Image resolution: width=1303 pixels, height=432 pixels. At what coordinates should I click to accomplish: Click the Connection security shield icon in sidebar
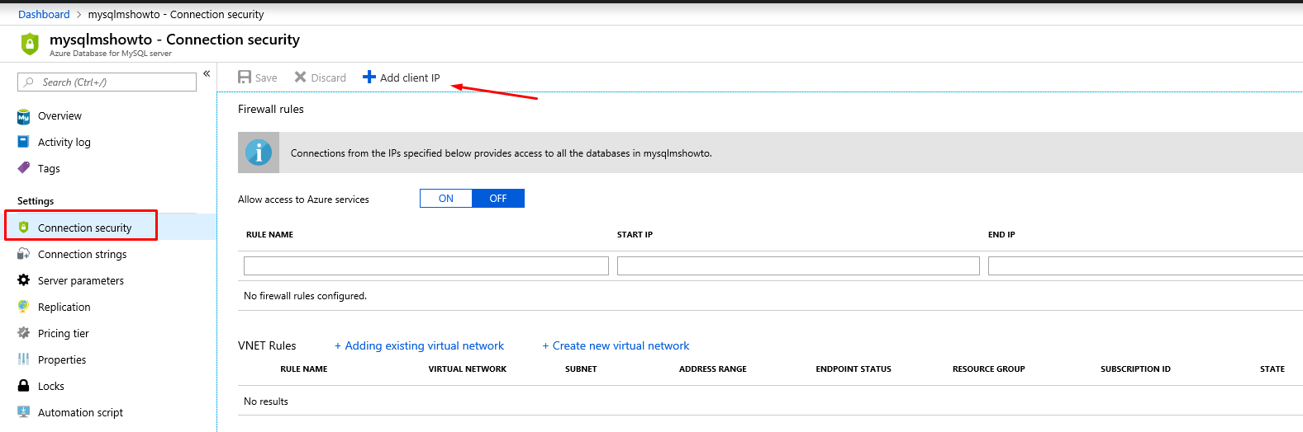coord(23,228)
